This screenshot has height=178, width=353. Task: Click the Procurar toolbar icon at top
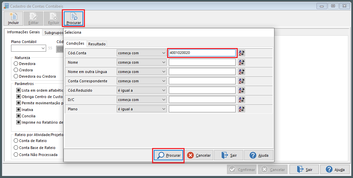(74, 18)
